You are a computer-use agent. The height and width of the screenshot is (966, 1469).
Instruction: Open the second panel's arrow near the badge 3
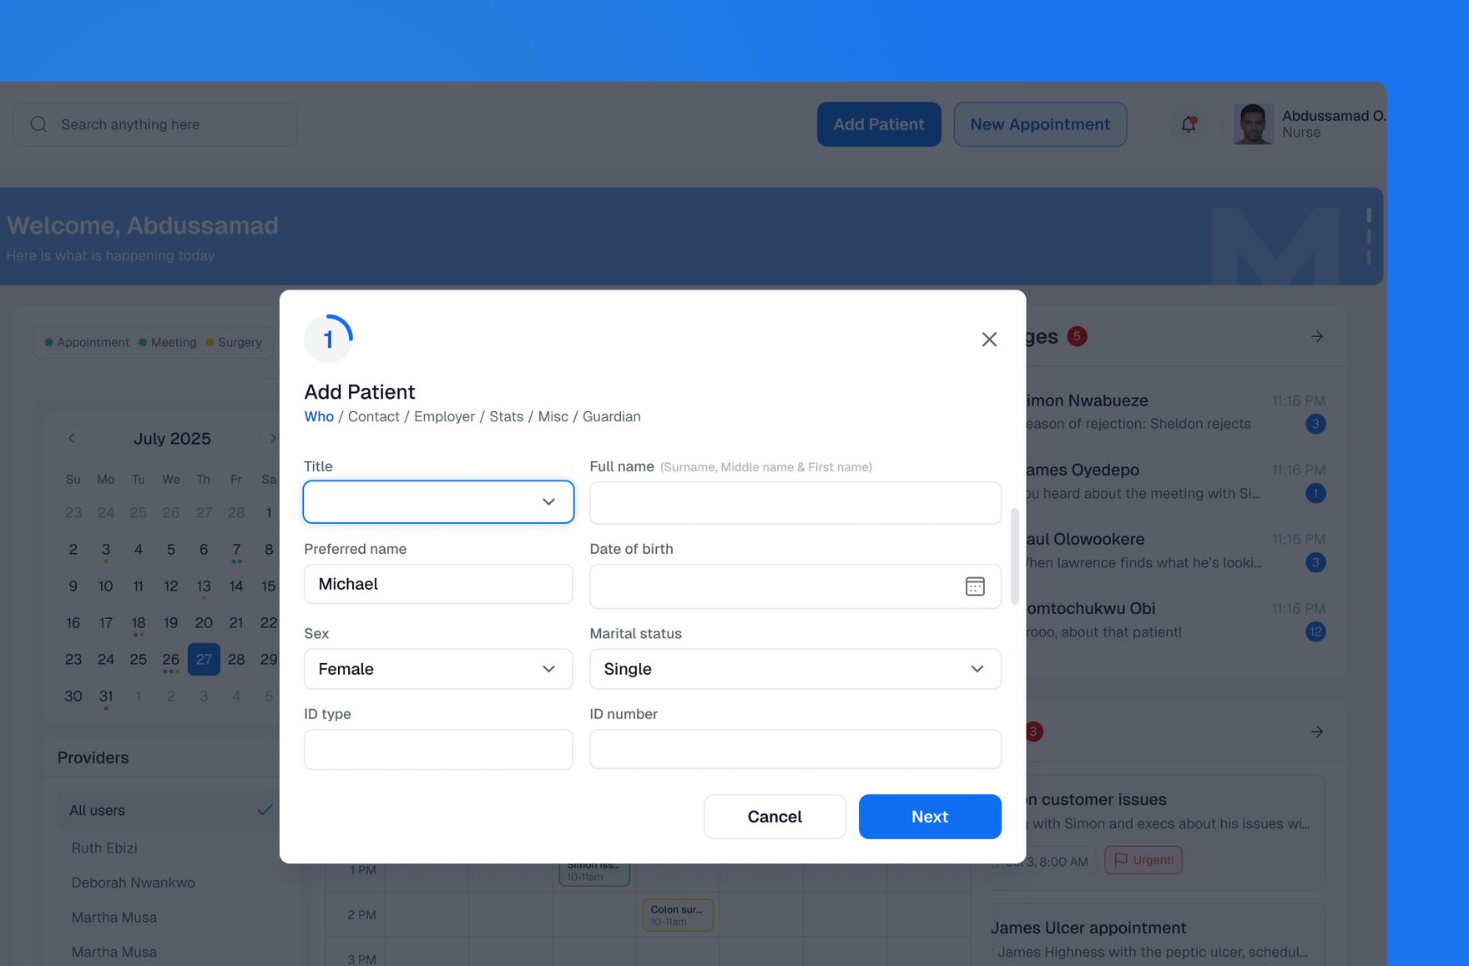tap(1317, 732)
